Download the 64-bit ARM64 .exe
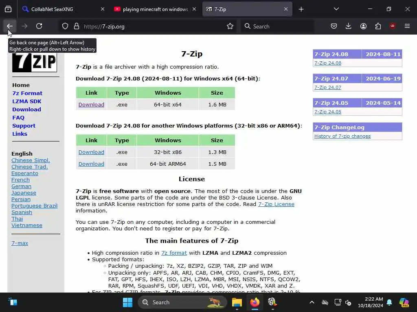Image resolution: width=417 pixels, height=312 pixels. [91, 164]
